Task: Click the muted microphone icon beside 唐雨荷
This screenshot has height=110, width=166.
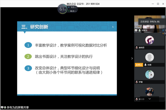Action: click(x=137, y=48)
